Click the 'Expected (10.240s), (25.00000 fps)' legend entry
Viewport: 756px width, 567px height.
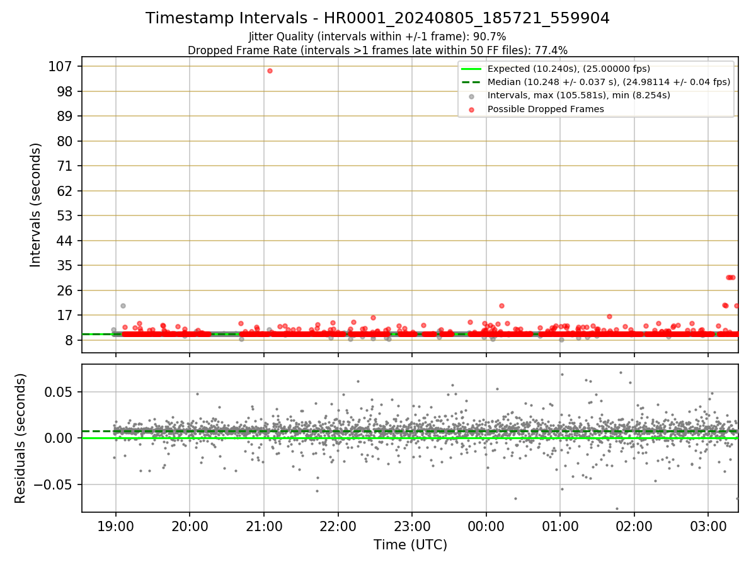pyautogui.click(x=569, y=69)
